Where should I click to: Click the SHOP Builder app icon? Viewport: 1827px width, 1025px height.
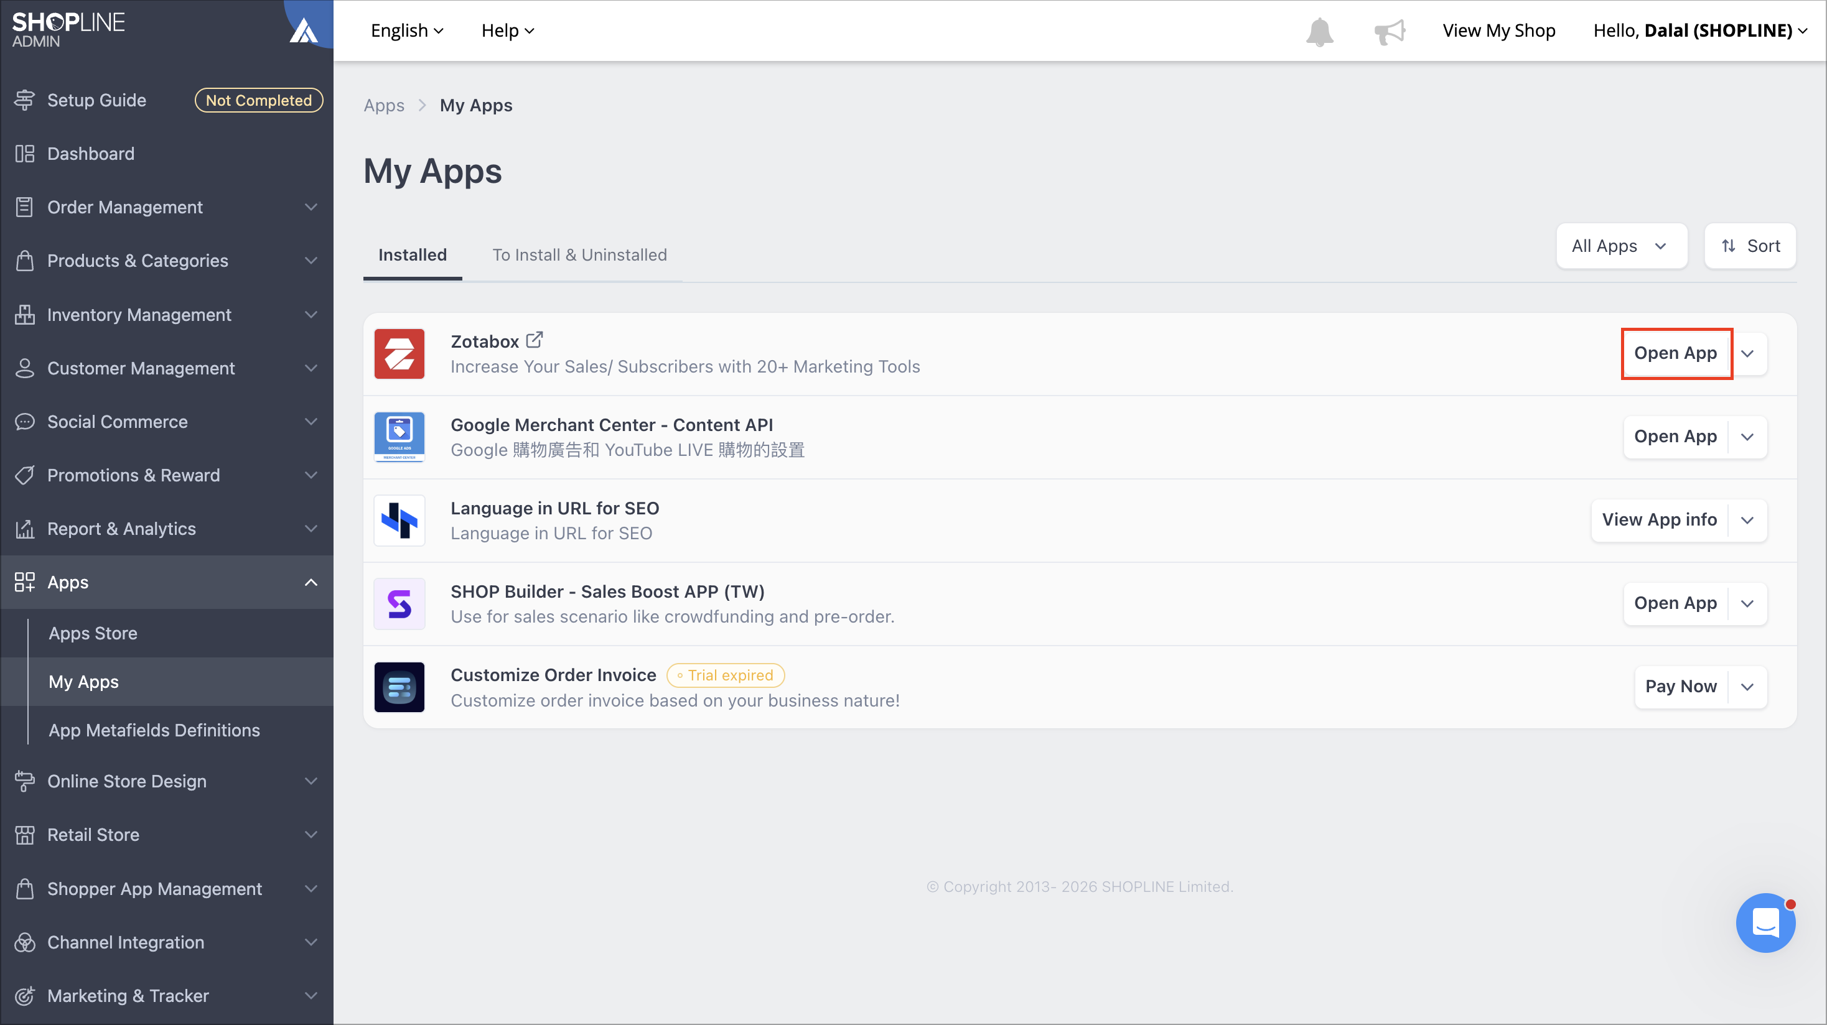click(400, 604)
